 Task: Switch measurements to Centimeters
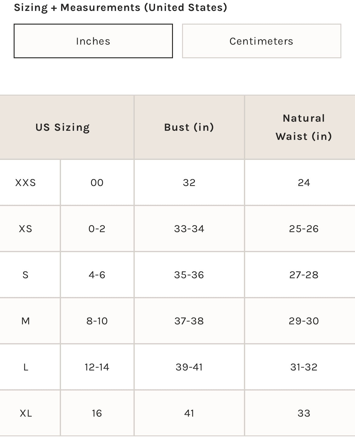(x=261, y=41)
